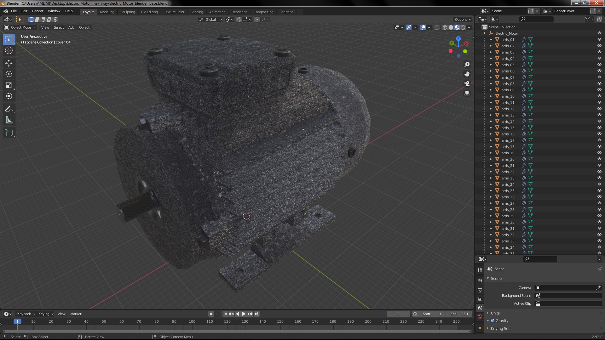The width and height of the screenshot is (605, 340).
Task: Switch to the UV Editing workspace tab
Action: coord(149,12)
